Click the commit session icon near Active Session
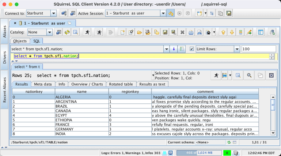 tap(171, 13)
